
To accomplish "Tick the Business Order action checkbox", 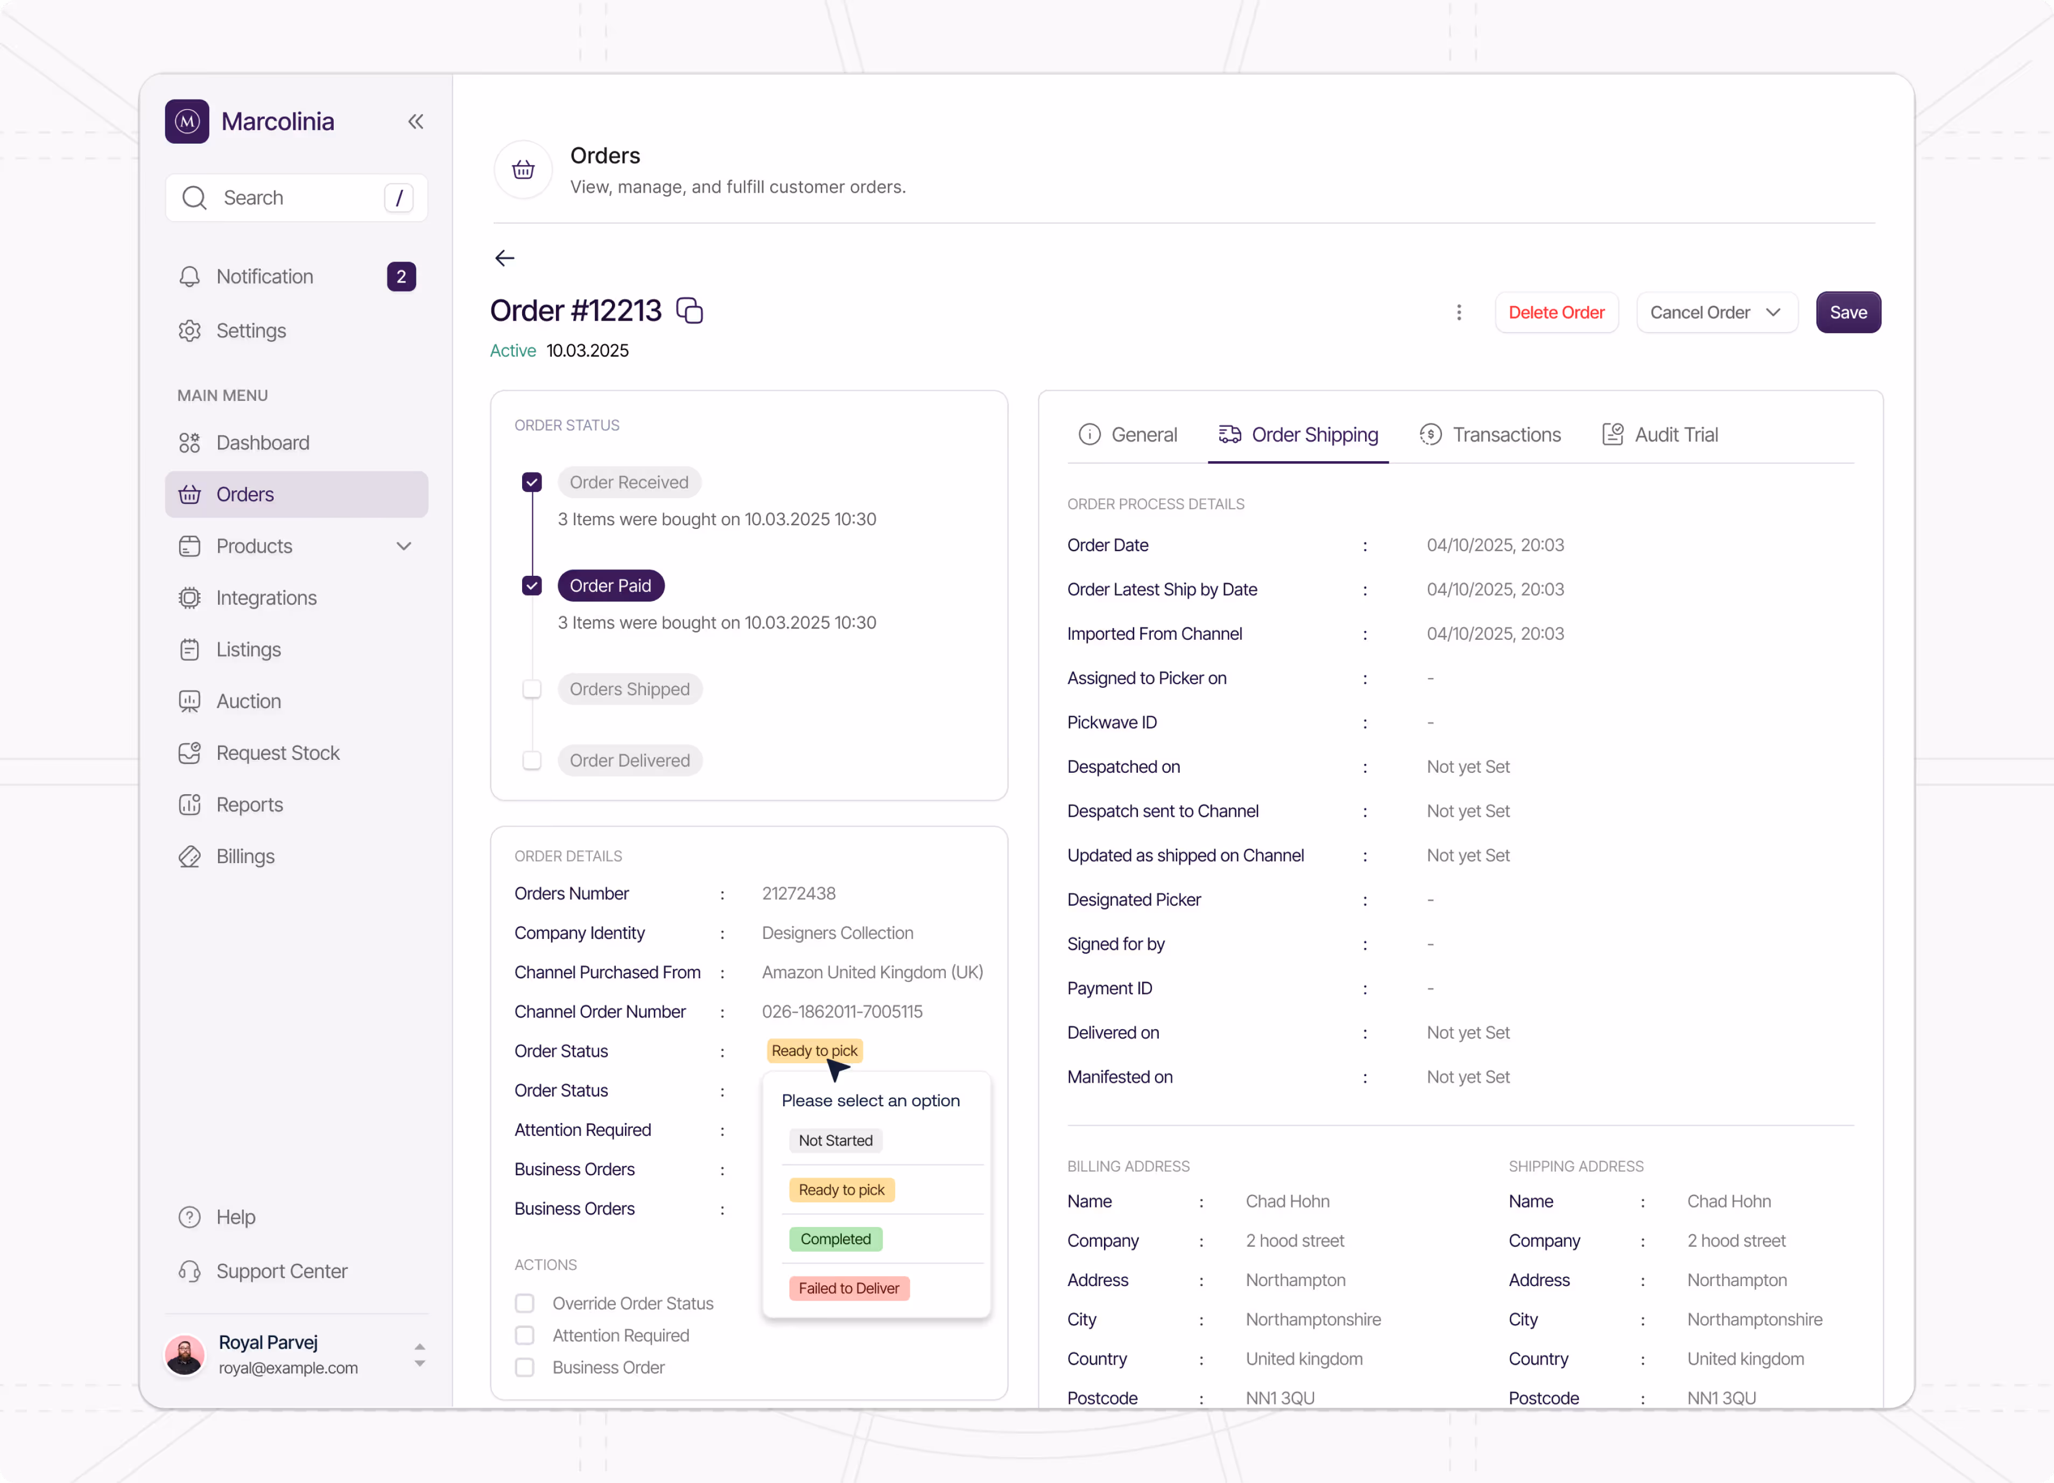I will tap(524, 1367).
